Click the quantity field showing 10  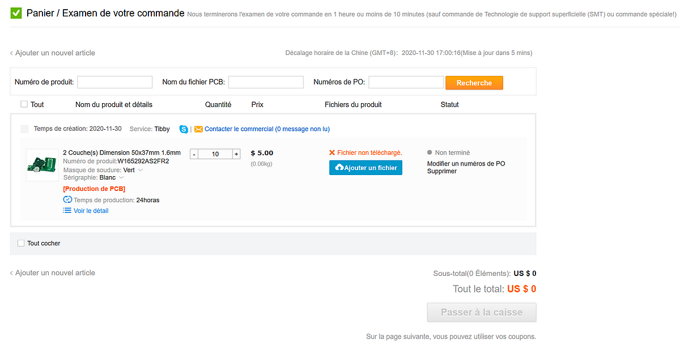pos(215,154)
